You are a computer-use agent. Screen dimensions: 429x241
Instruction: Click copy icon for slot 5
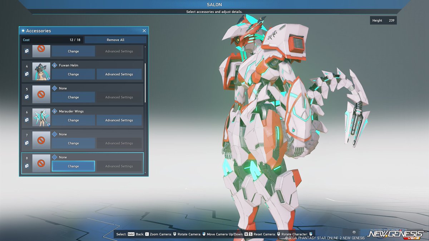pos(27,97)
